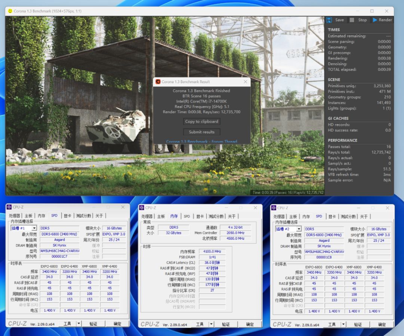The height and width of the screenshot is (336, 404).
Task: Click the TOTAL elapsed 0:00:39 value
Action: point(384,69)
